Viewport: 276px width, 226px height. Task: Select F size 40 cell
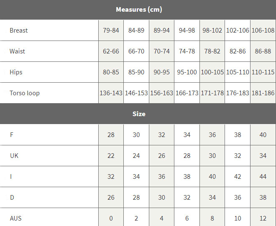(263, 135)
